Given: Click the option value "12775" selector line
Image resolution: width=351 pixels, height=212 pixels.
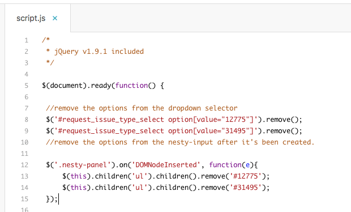Looking at the screenshot, I should point(174,120).
